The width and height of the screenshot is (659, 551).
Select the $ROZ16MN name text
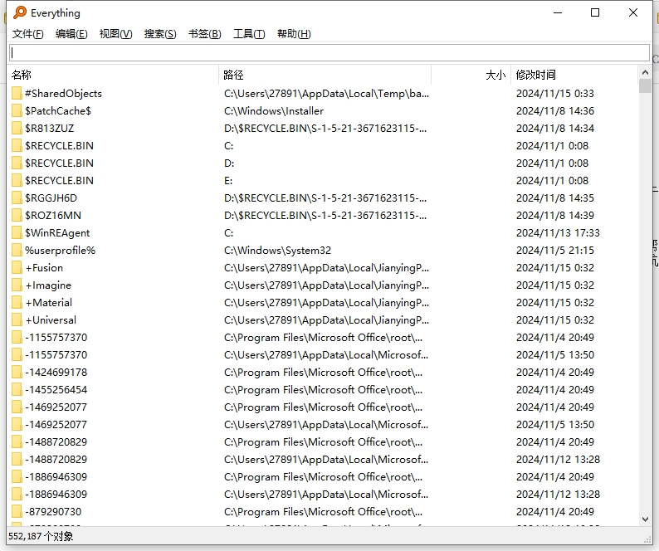click(53, 215)
